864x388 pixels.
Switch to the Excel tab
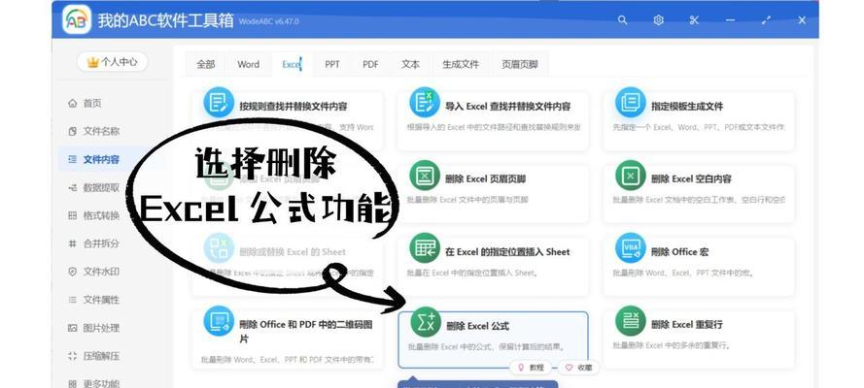(292, 64)
